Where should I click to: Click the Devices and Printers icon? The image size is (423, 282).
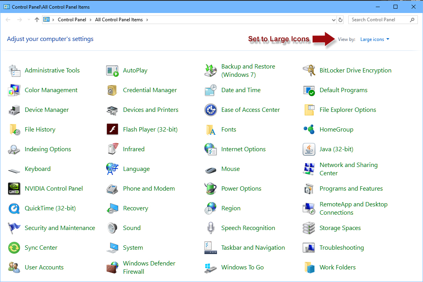pos(112,110)
